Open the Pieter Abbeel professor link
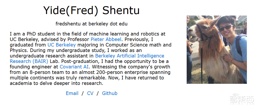Screen dimensions: 259x109 105,39
